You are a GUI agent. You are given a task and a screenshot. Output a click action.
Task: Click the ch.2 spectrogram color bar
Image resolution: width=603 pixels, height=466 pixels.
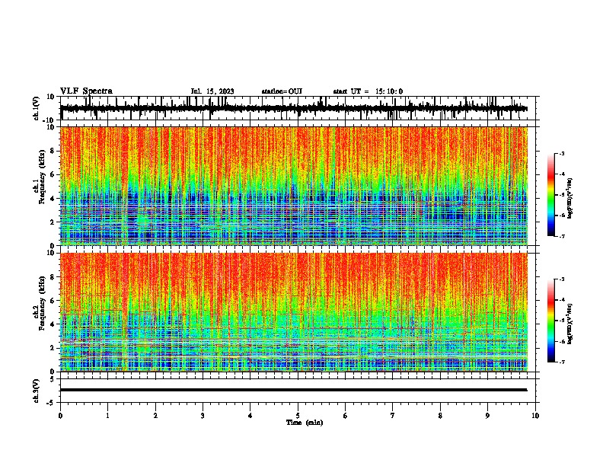point(550,321)
